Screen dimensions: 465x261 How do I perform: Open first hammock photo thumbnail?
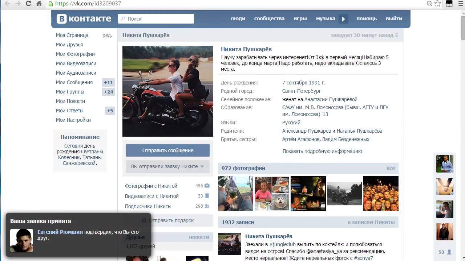tap(235, 194)
